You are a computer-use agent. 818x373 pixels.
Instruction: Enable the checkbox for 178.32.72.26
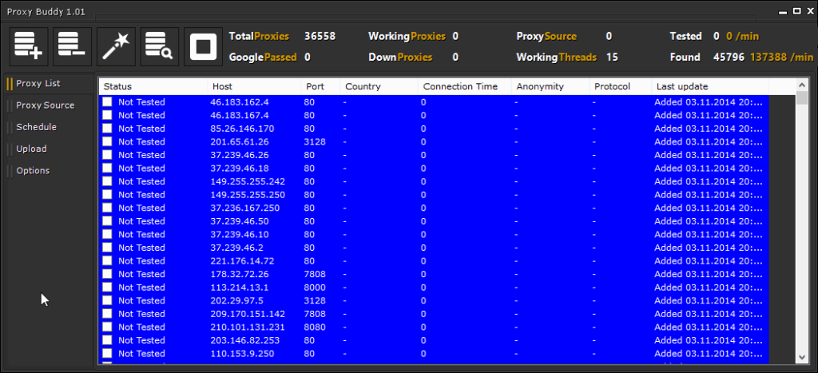pos(107,275)
